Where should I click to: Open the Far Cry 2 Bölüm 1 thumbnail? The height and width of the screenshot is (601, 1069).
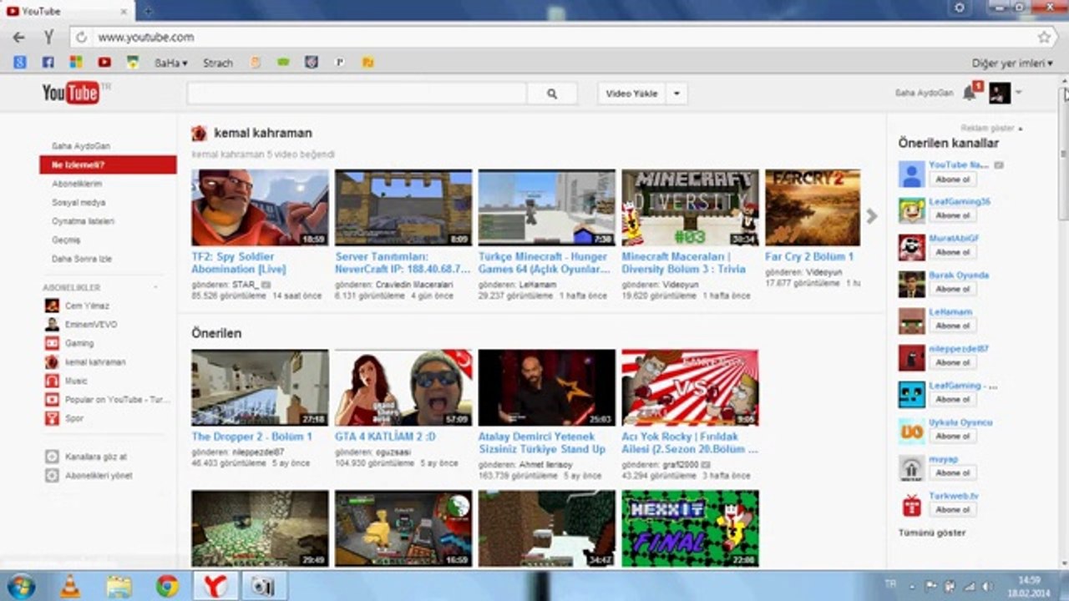813,208
